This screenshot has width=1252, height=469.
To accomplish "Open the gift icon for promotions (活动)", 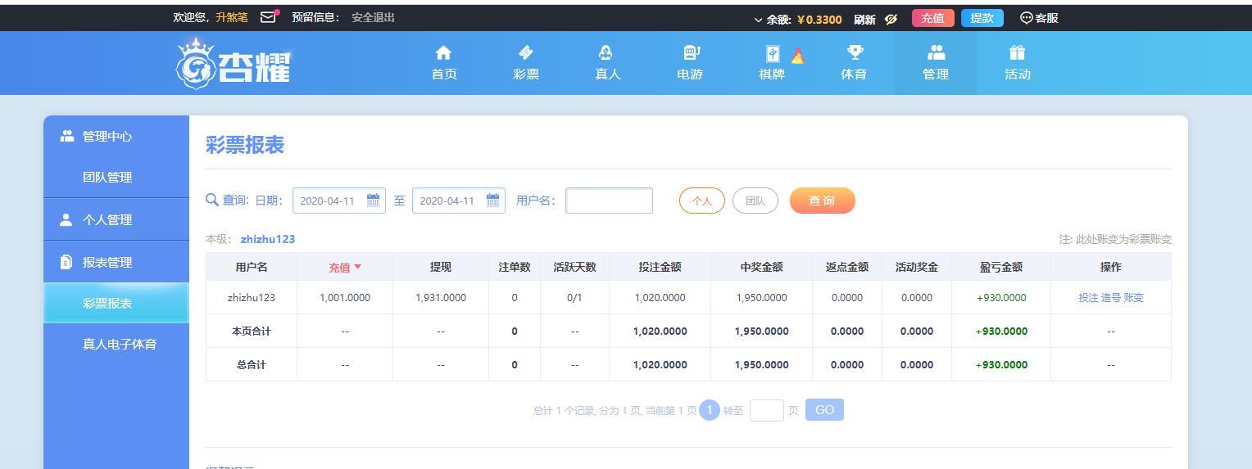I will [1017, 53].
